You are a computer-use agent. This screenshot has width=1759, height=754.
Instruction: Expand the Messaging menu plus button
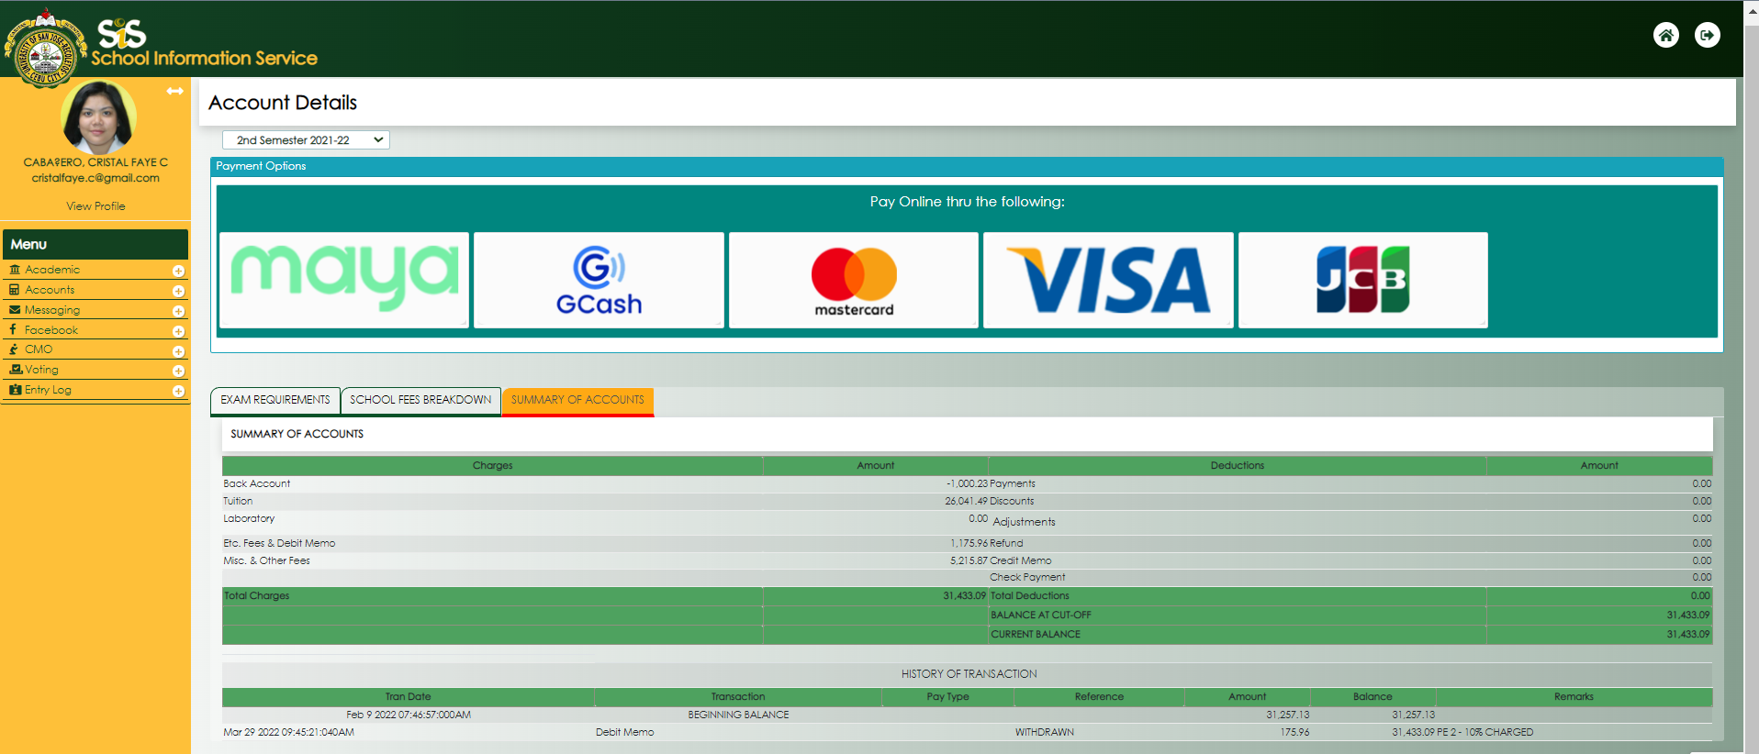point(178,311)
